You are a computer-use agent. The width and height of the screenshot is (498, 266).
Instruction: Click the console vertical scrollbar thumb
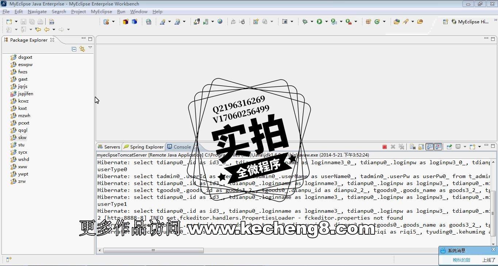coord(493,213)
